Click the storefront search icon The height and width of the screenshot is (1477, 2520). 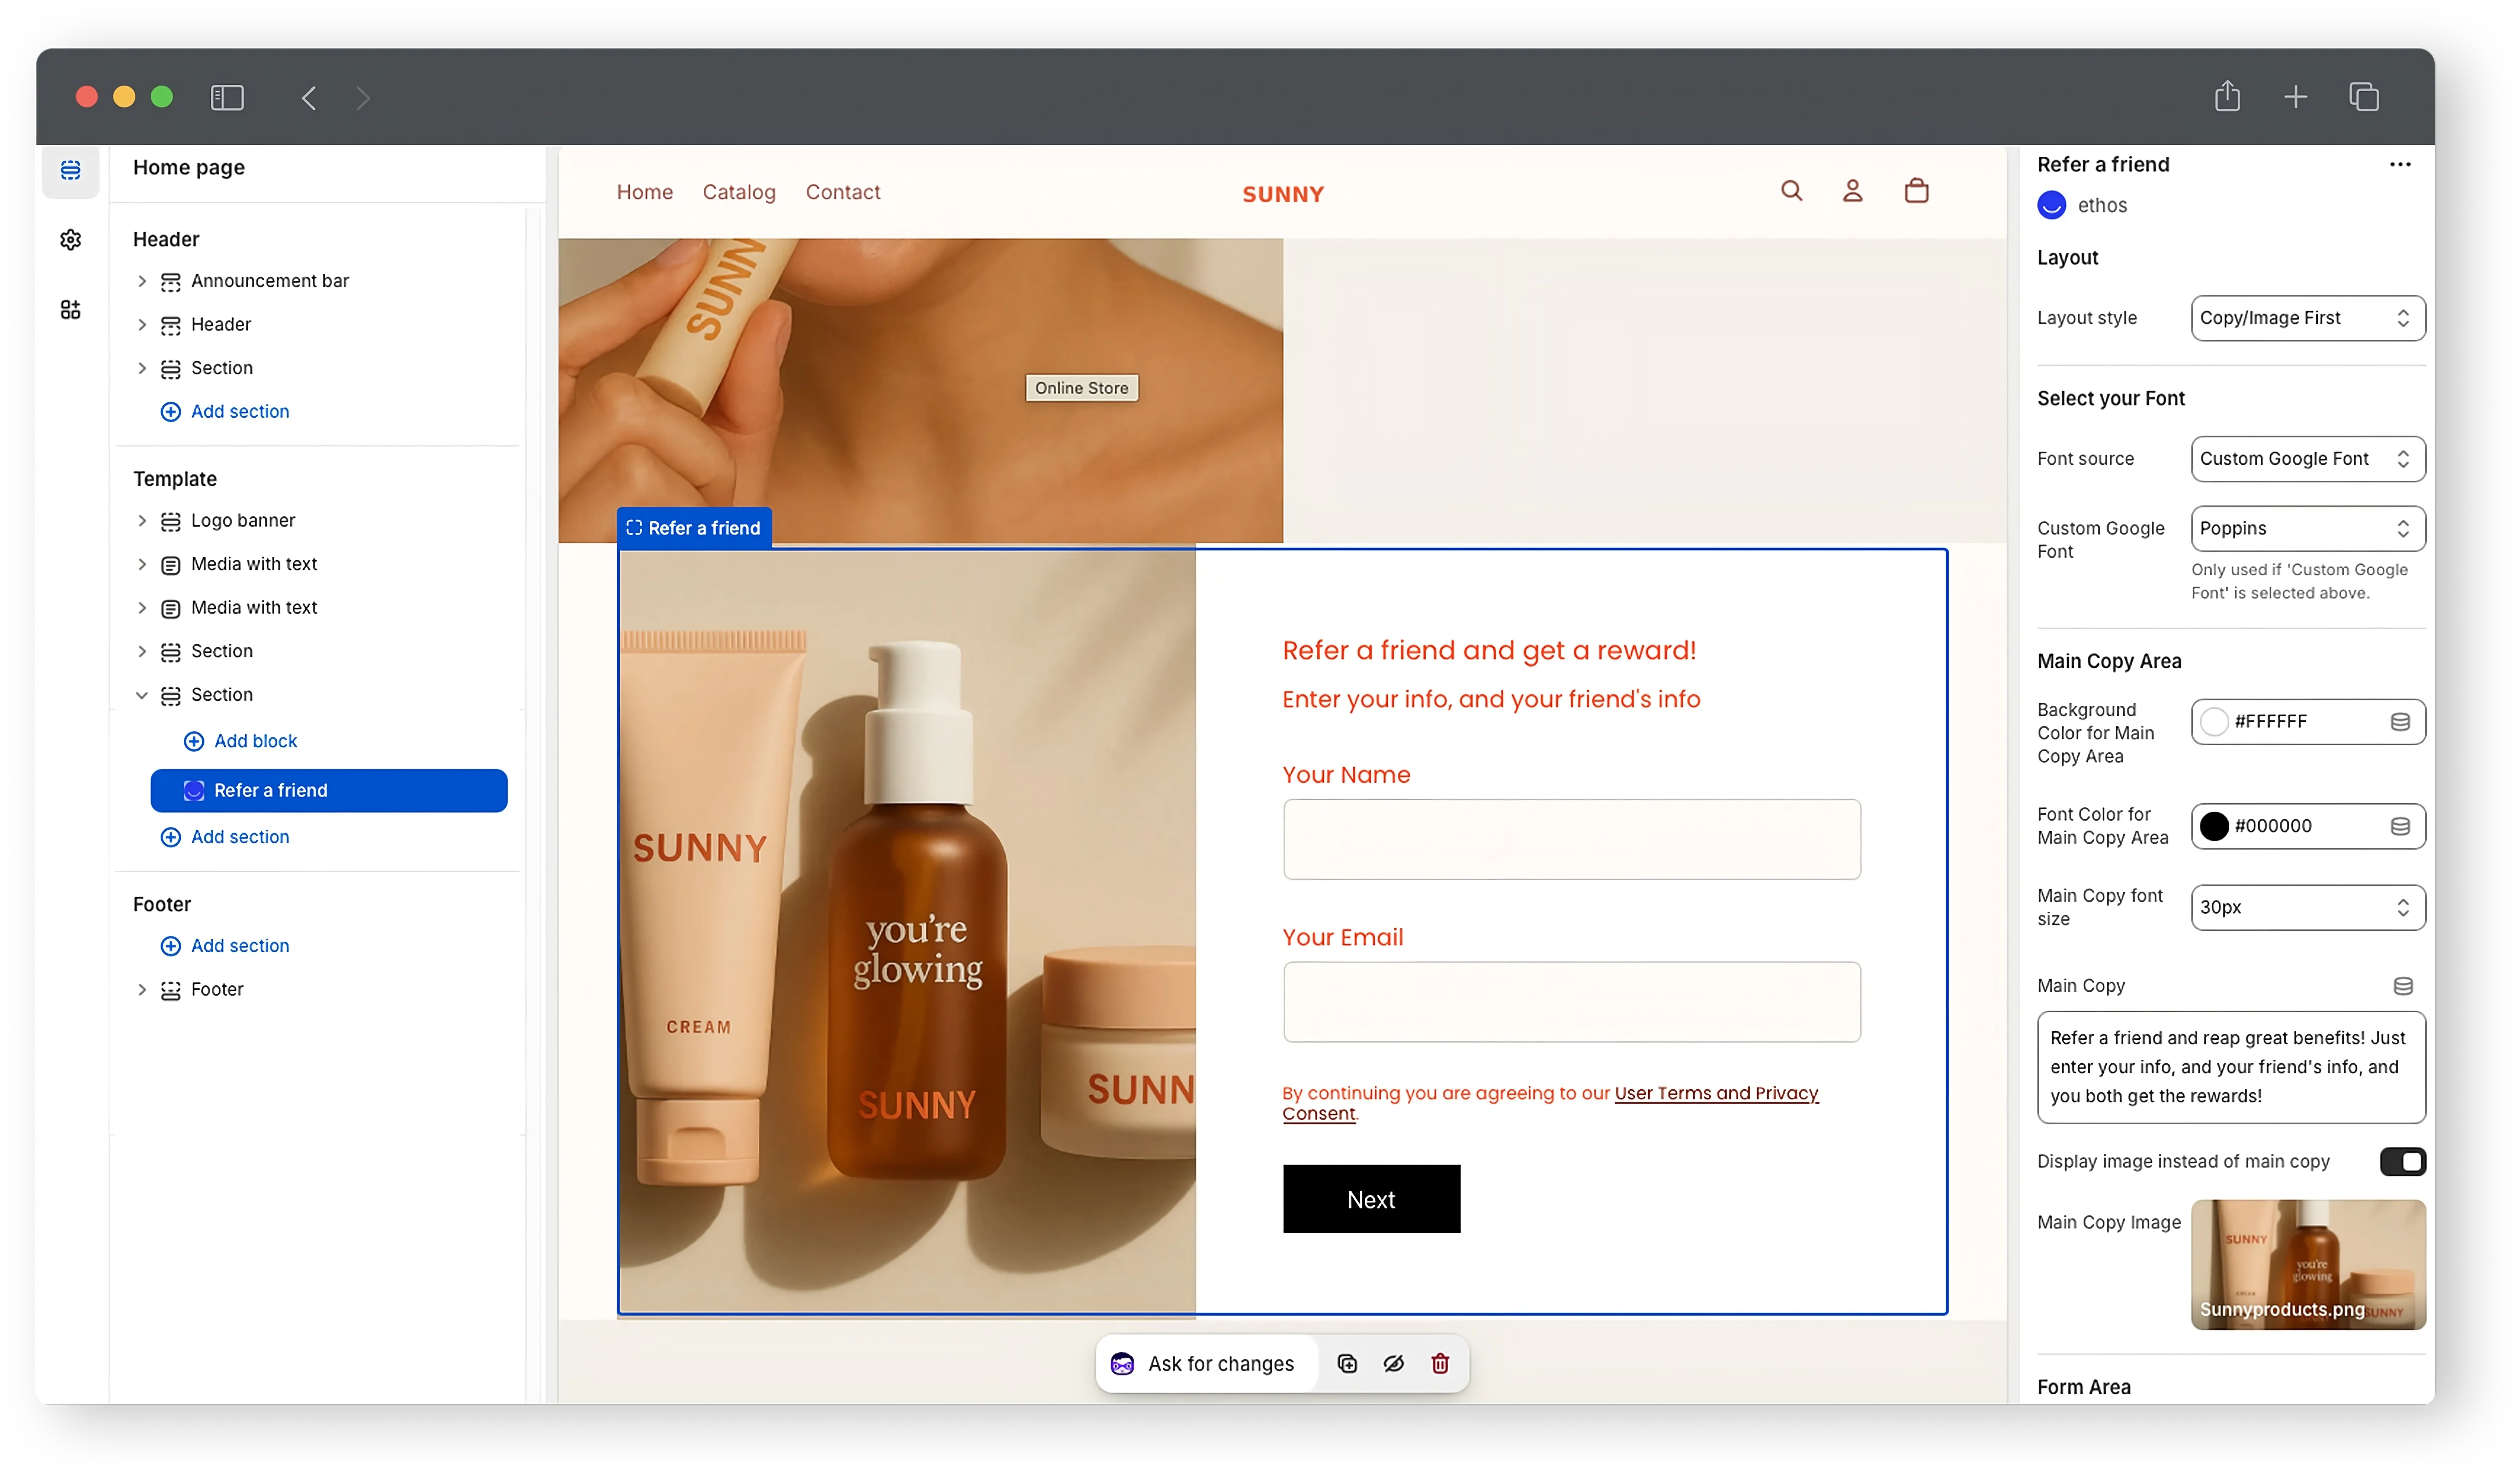point(1791,191)
